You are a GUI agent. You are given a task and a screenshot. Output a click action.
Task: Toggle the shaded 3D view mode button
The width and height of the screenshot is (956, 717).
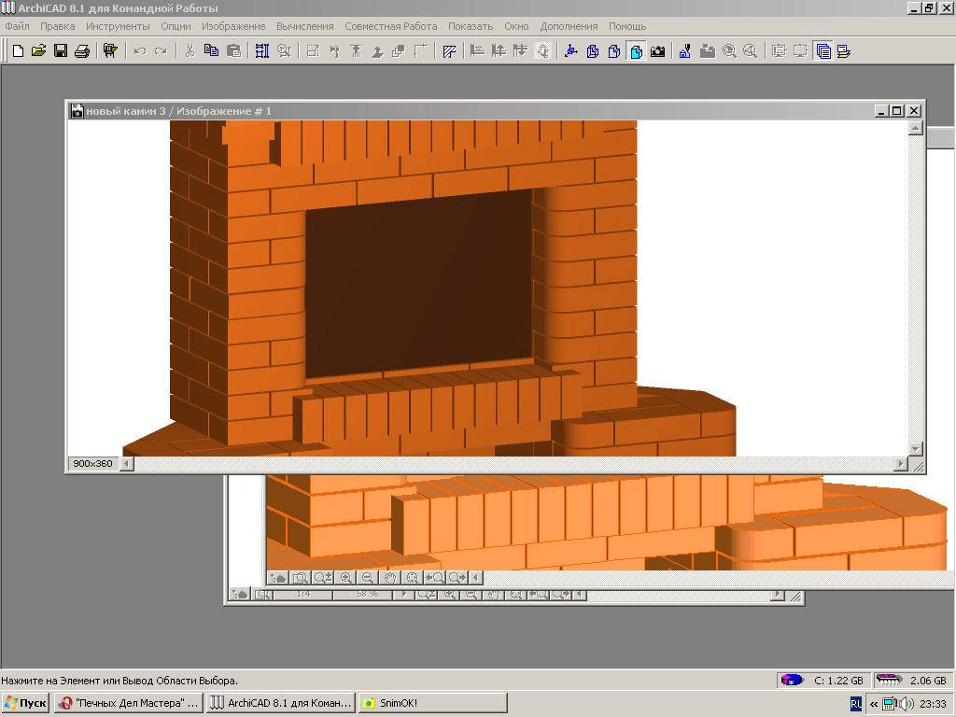tap(636, 51)
